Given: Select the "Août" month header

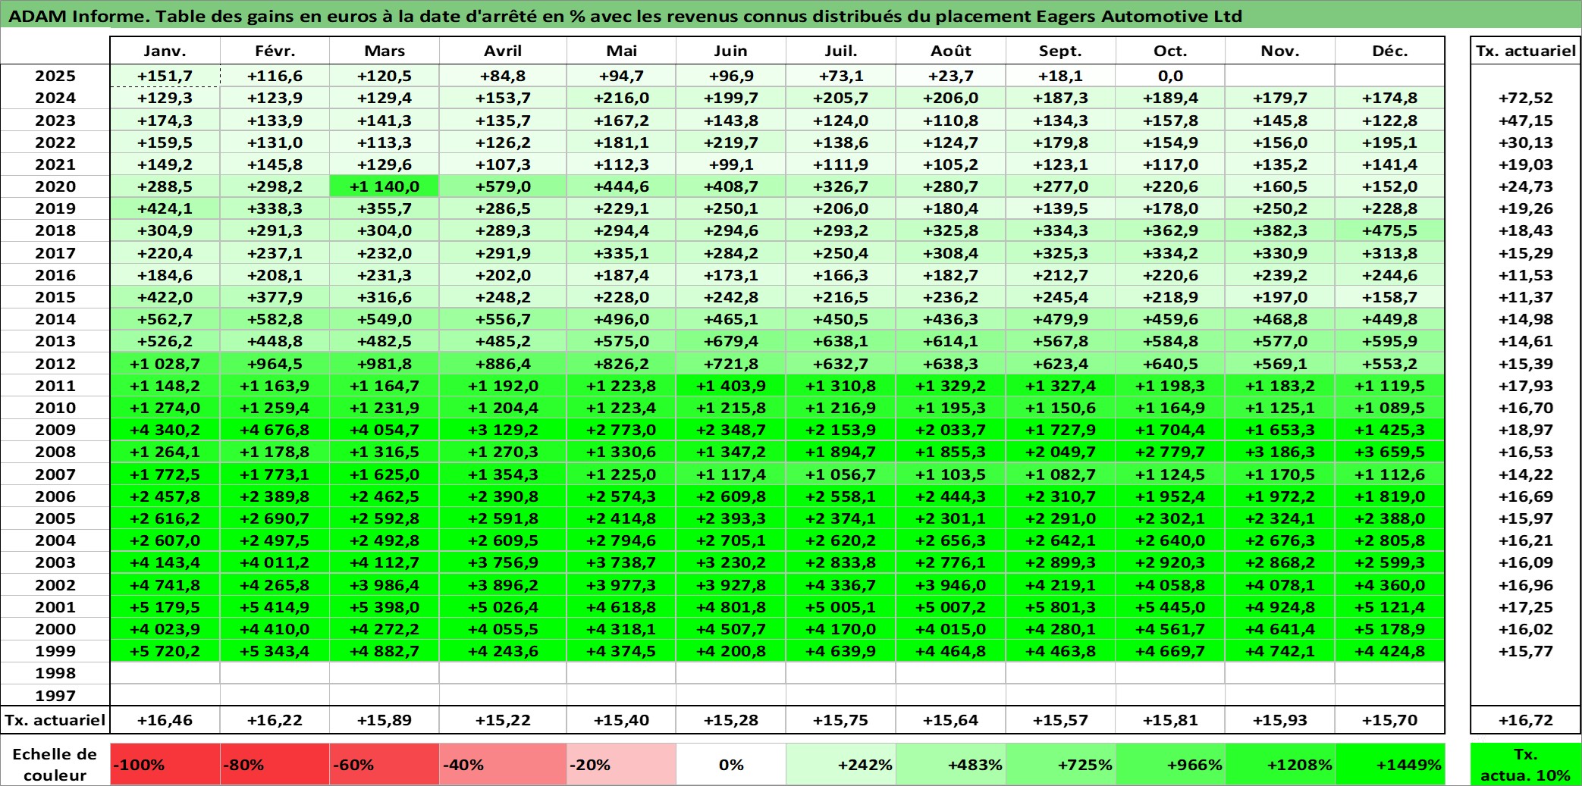Looking at the screenshot, I should tap(950, 51).
